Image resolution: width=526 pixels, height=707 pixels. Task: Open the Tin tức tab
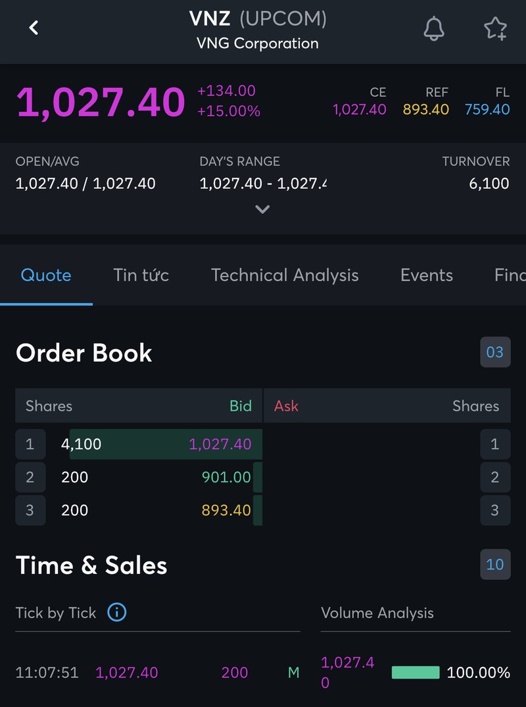[x=141, y=275]
